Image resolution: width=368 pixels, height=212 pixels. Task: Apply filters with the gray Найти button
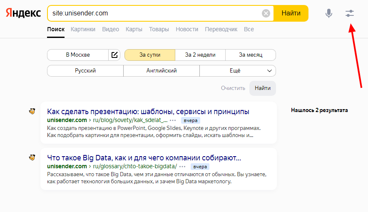(x=263, y=88)
